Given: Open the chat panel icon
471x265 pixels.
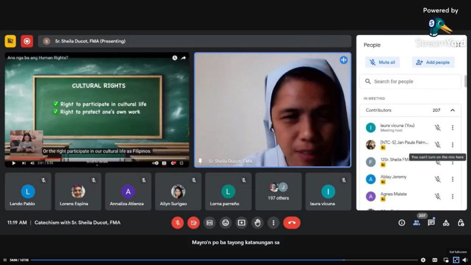Looking at the screenshot, I should pyautogui.click(x=431, y=223).
